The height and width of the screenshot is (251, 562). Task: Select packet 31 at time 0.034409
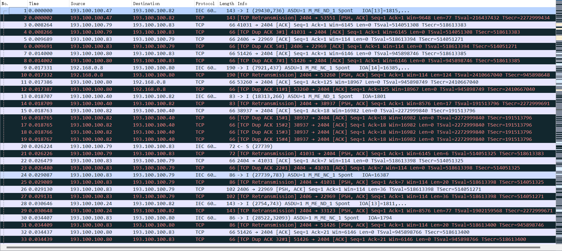pos(278,225)
